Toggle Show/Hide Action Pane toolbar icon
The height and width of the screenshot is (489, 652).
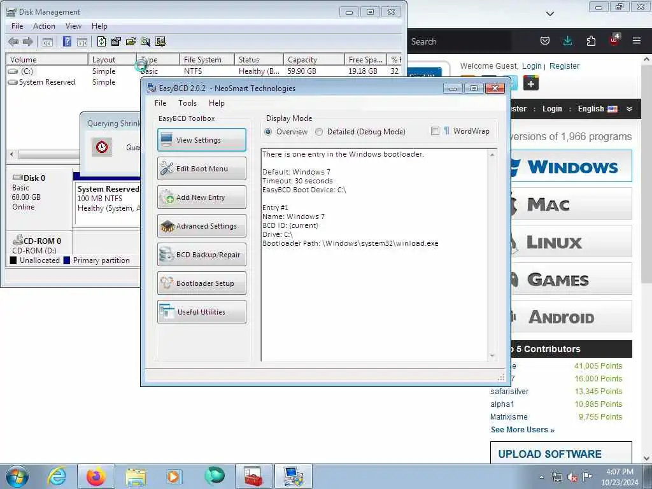[82, 41]
